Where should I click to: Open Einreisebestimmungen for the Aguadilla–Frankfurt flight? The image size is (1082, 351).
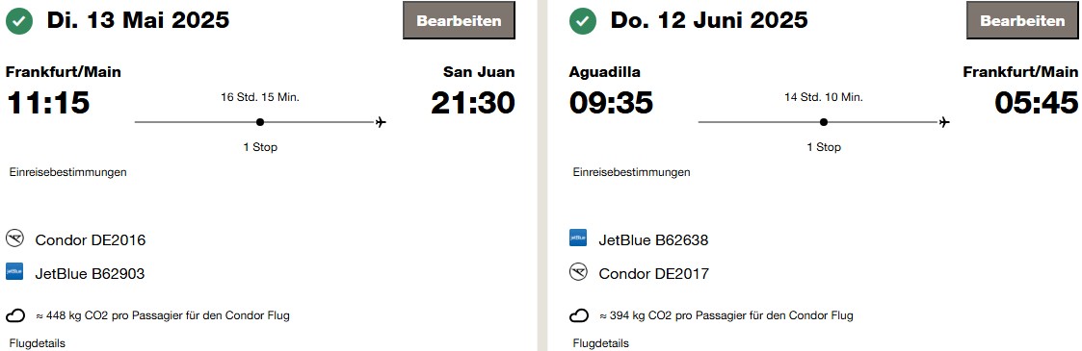[x=631, y=172]
